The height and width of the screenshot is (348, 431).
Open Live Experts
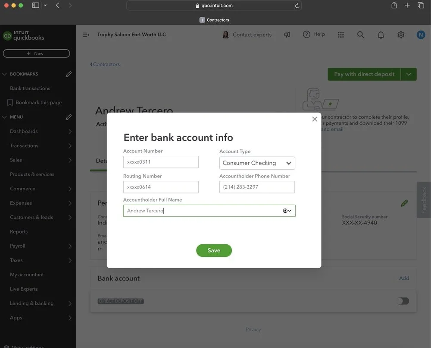click(x=24, y=289)
